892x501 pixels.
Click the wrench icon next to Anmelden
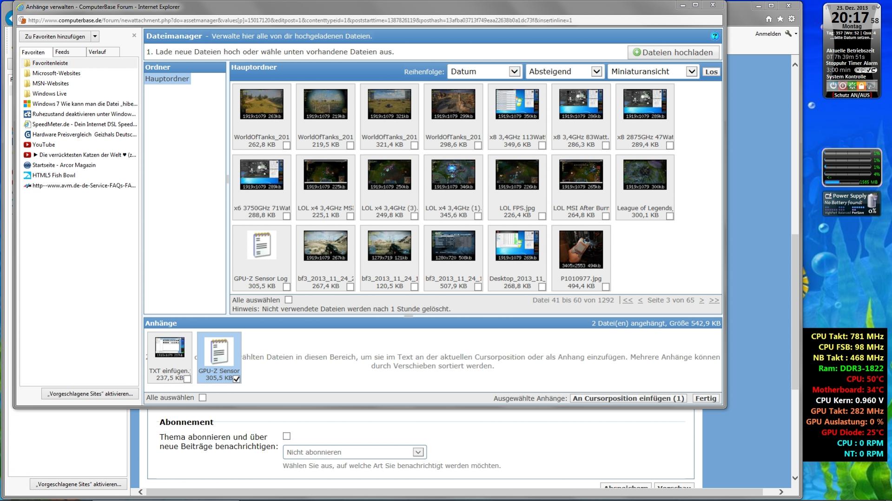click(788, 33)
